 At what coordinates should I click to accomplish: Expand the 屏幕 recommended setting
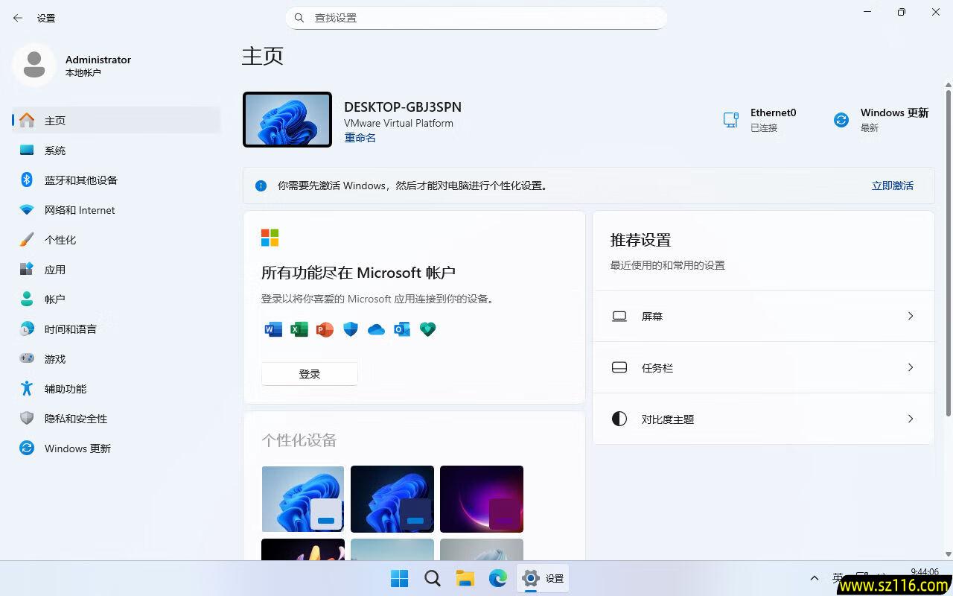pyautogui.click(x=762, y=316)
